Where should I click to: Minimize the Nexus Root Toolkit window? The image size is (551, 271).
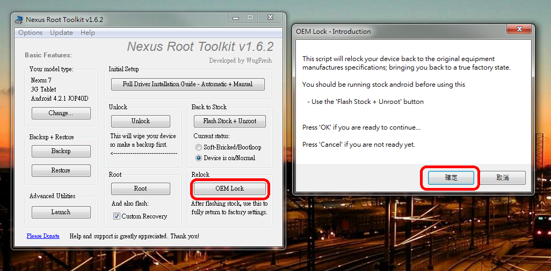tap(235, 17)
